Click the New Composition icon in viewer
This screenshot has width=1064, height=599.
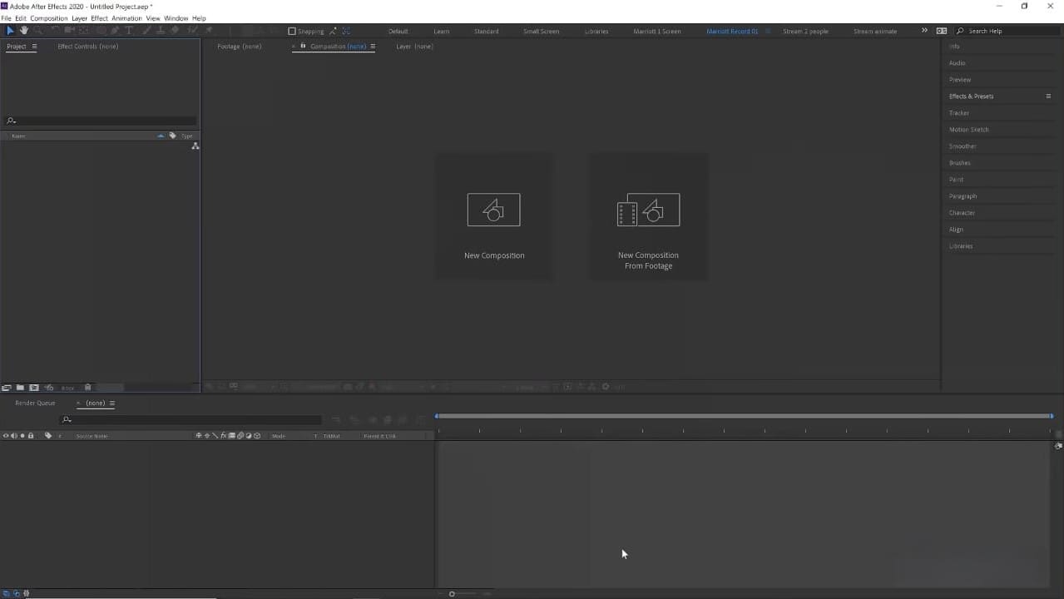(494, 210)
